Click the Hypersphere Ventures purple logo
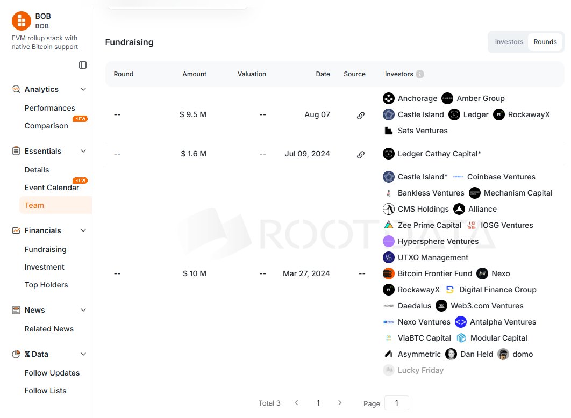 pyautogui.click(x=389, y=241)
